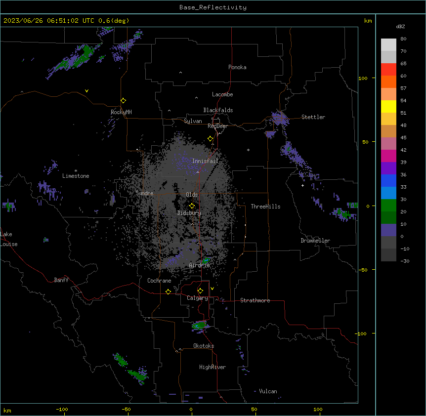The height and width of the screenshot is (416, 426).
Task: Click the 100 tick on right km axis
Action: (363, 78)
